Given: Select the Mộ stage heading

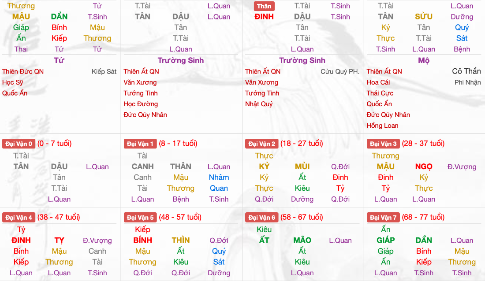Looking at the screenshot, I should pyautogui.click(x=424, y=60).
